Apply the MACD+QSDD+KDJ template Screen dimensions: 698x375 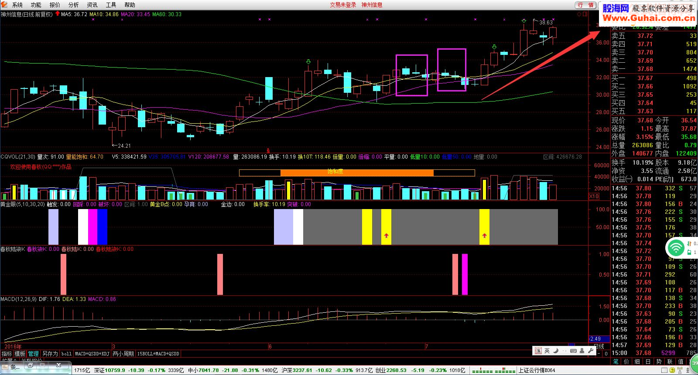(92, 354)
